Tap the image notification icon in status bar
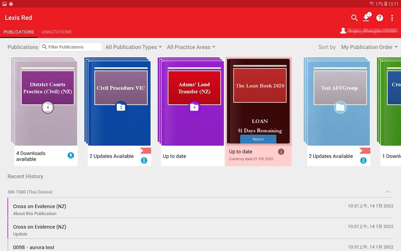Viewport: 401px width, 251px height. [x=4, y=4]
